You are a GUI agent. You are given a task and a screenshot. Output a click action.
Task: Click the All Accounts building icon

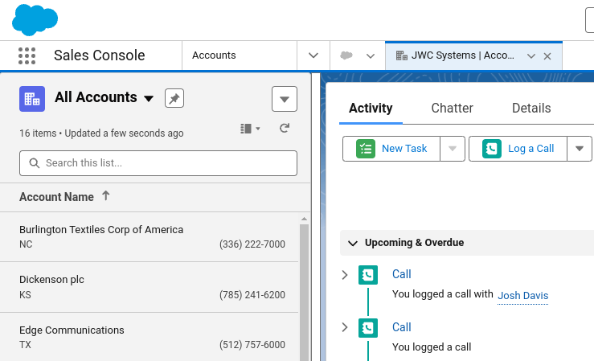pos(32,99)
